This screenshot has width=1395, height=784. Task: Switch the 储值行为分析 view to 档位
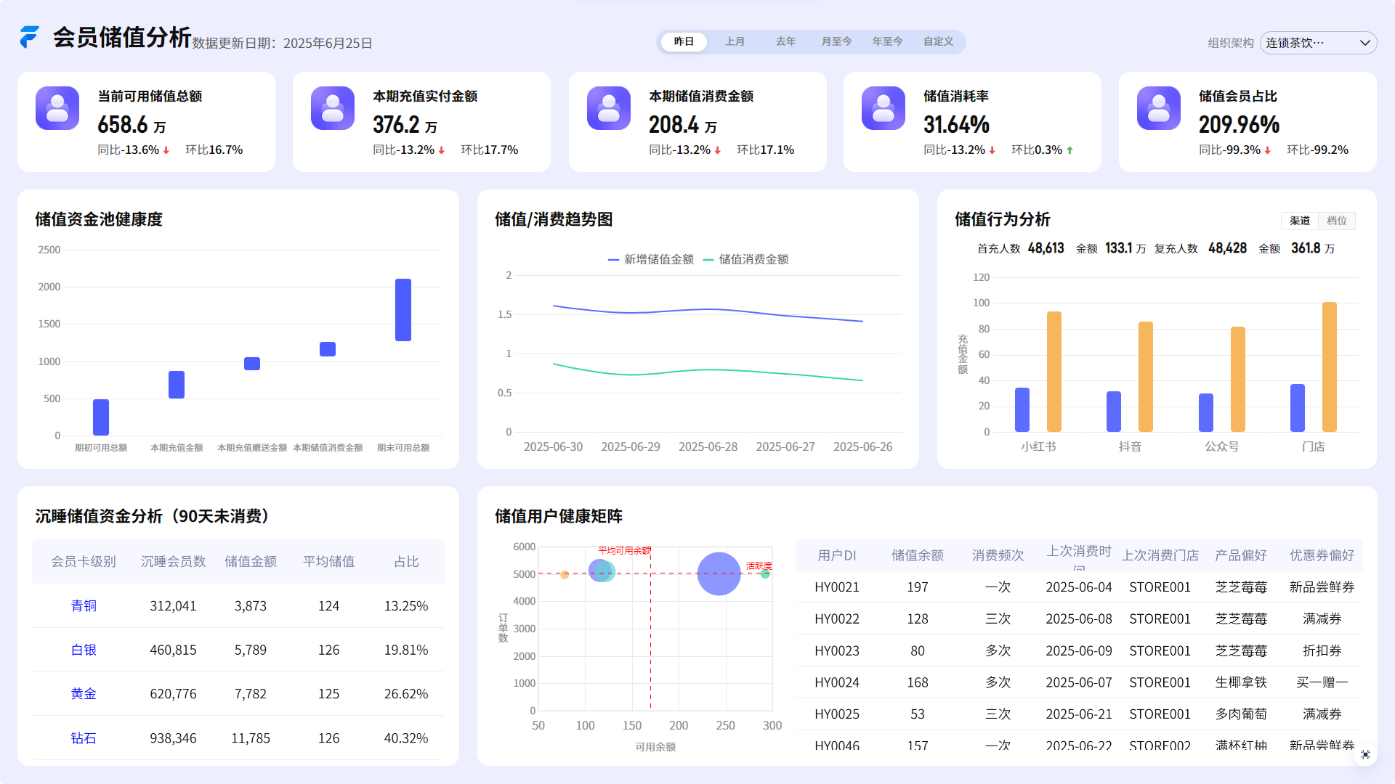(1337, 221)
